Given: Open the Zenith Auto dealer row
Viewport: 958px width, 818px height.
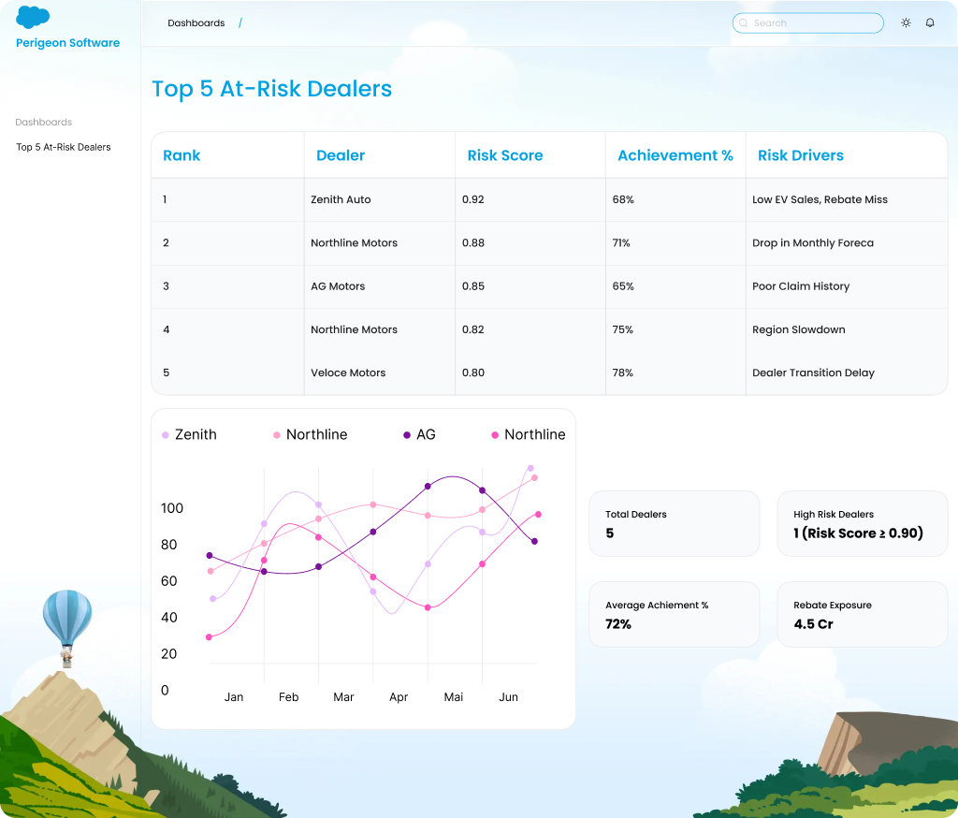Looking at the screenshot, I should coord(341,199).
